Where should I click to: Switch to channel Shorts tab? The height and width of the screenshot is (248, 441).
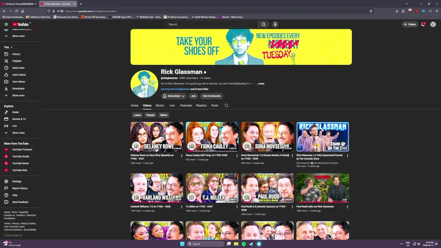point(160,105)
